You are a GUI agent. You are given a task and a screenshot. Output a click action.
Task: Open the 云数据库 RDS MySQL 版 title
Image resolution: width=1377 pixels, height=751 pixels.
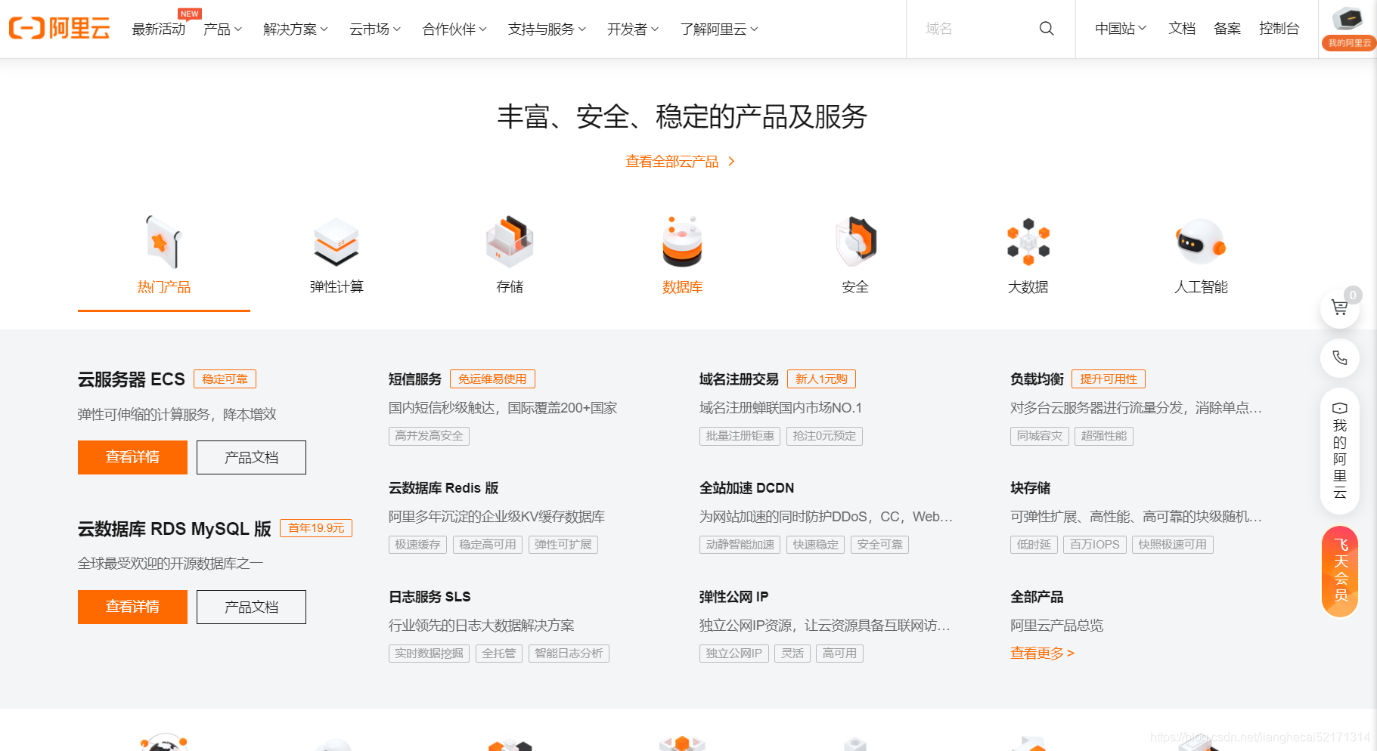[175, 529]
